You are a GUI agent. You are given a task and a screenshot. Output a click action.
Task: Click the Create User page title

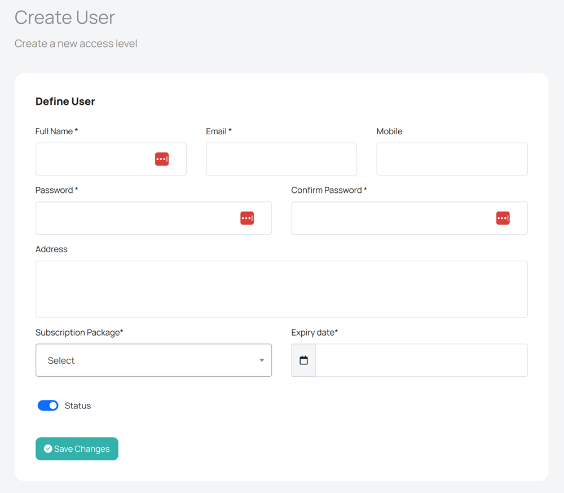[65, 17]
